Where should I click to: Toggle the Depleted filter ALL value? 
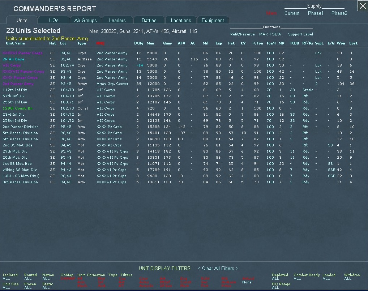(275, 279)
